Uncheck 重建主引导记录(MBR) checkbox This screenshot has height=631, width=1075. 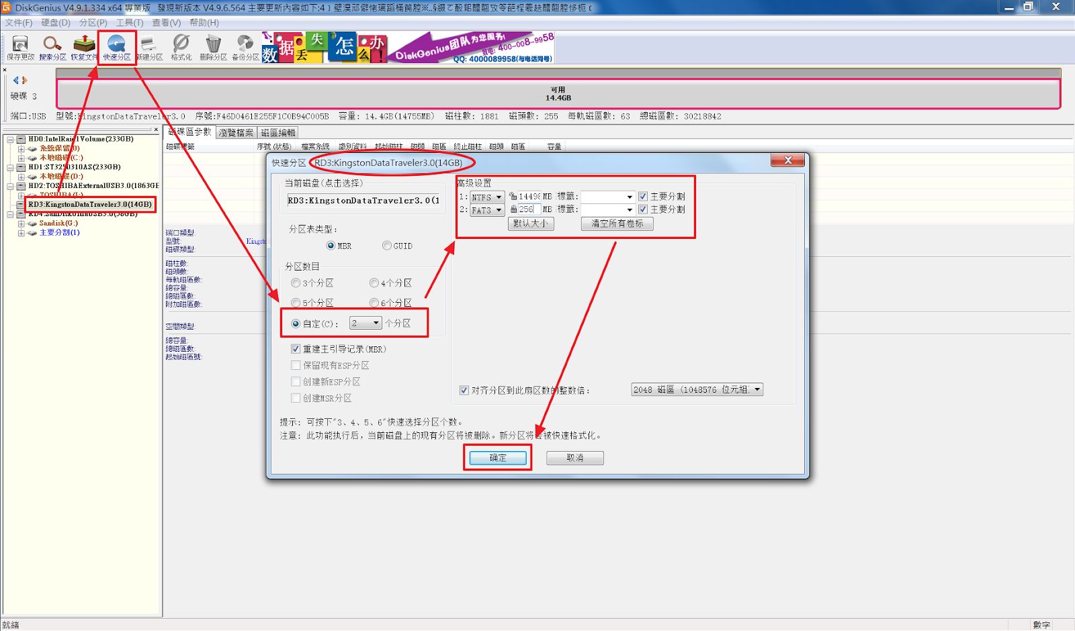pos(296,349)
